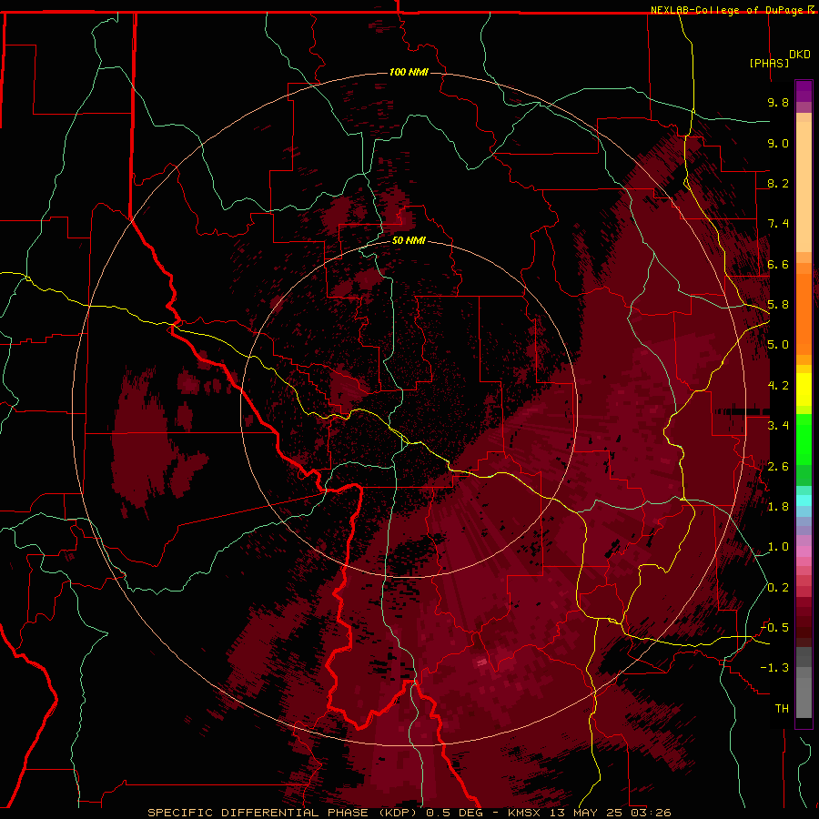Click the TH threshold label on the scale
The width and height of the screenshot is (819, 819).
click(x=782, y=709)
